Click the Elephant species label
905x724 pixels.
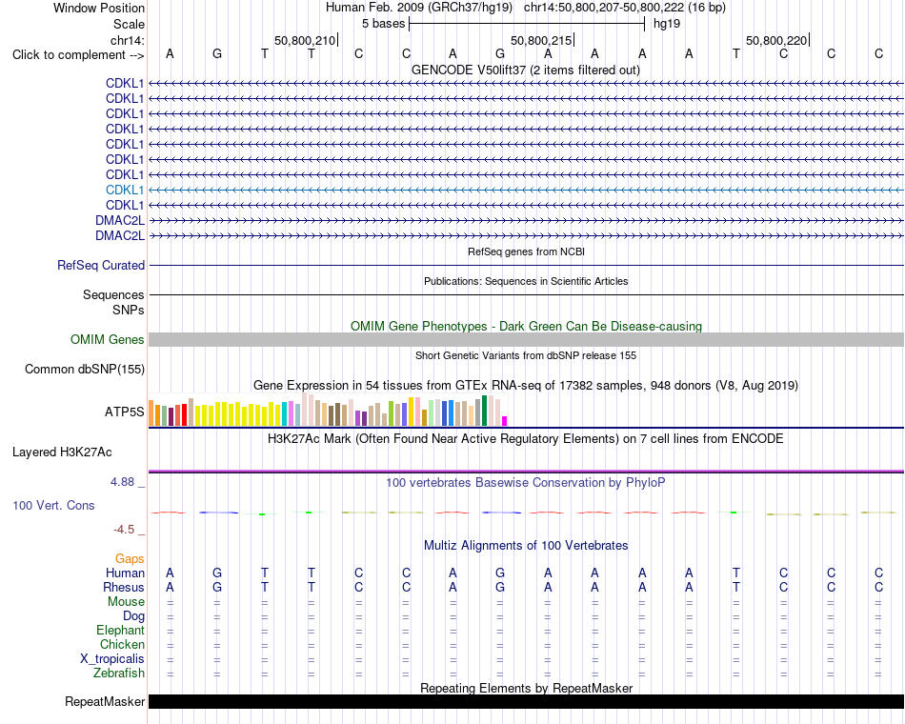point(121,631)
